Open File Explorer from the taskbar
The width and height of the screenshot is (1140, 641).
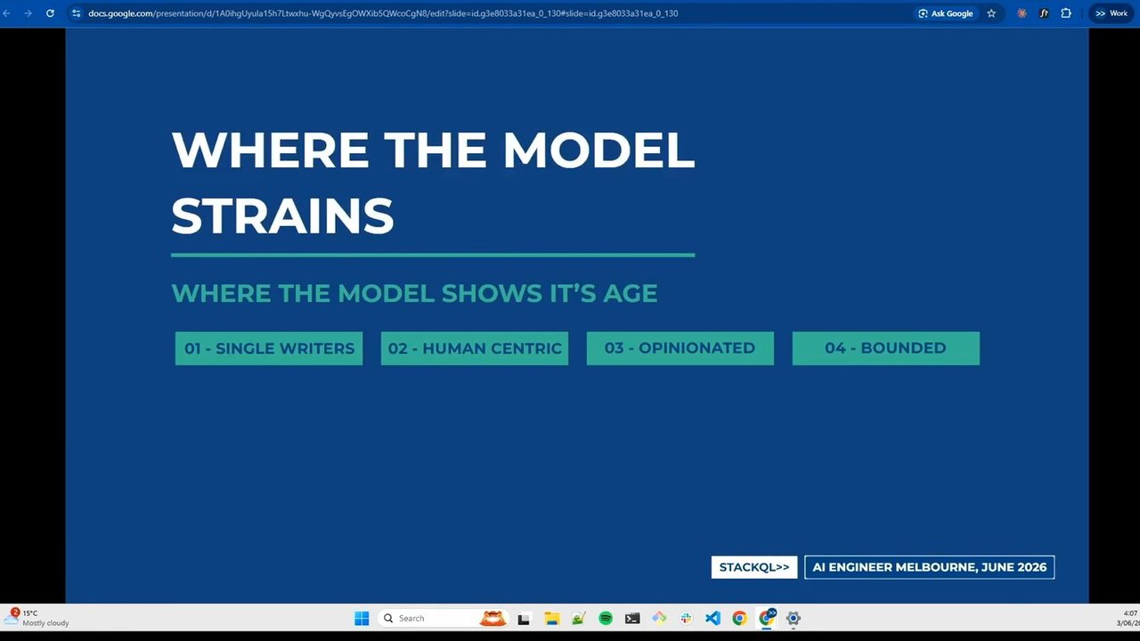point(551,618)
